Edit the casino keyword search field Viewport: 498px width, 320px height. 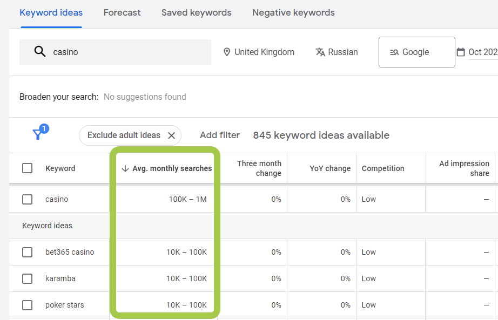click(115, 52)
